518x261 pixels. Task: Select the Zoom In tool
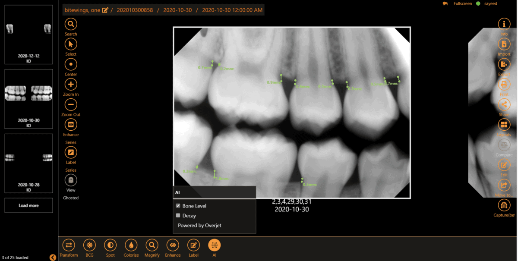[70, 84]
